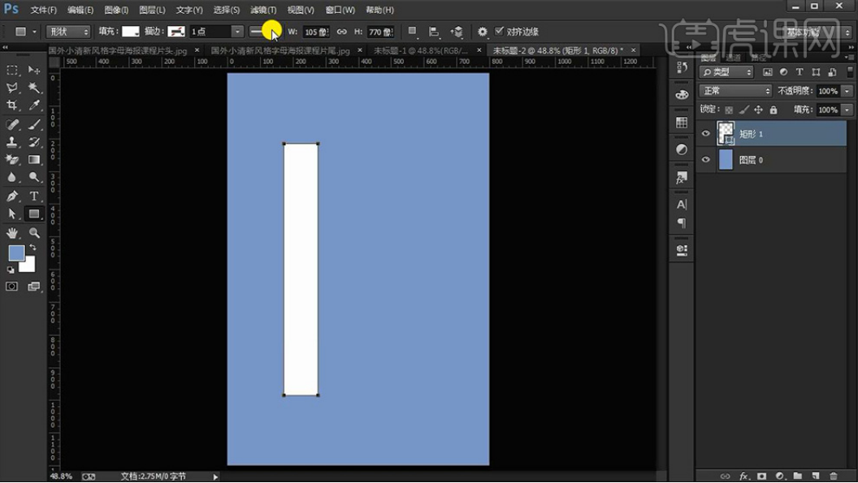The image size is (858, 483).
Task: Open the 编辑(E) menu
Action: tap(80, 10)
